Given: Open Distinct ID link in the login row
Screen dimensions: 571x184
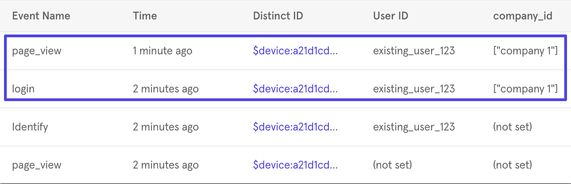Looking at the screenshot, I should tap(295, 89).
